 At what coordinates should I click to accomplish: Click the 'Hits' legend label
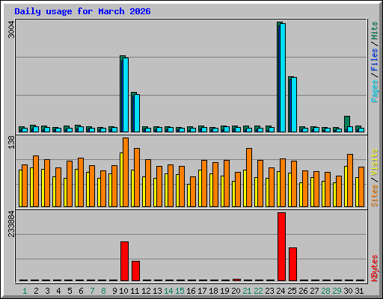click(375, 31)
